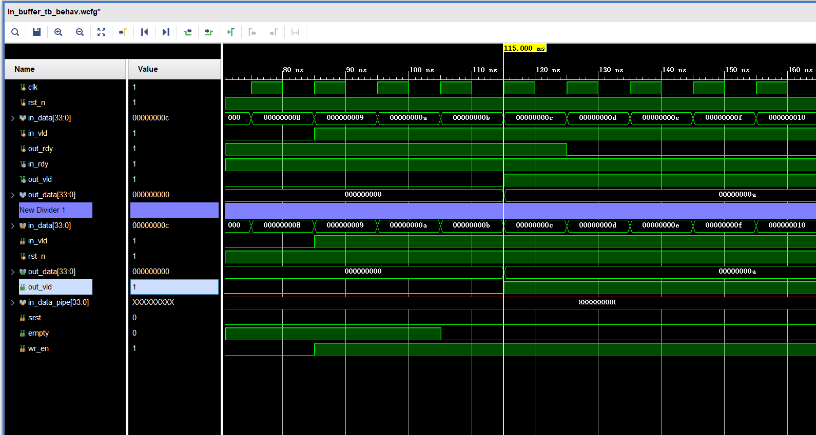The height and width of the screenshot is (435, 816).
Task: Click the out_rdy signal icon
Action: [x=23, y=149]
